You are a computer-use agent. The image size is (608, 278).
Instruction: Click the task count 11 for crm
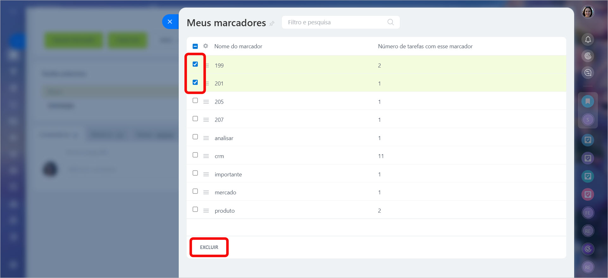click(x=381, y=156)
